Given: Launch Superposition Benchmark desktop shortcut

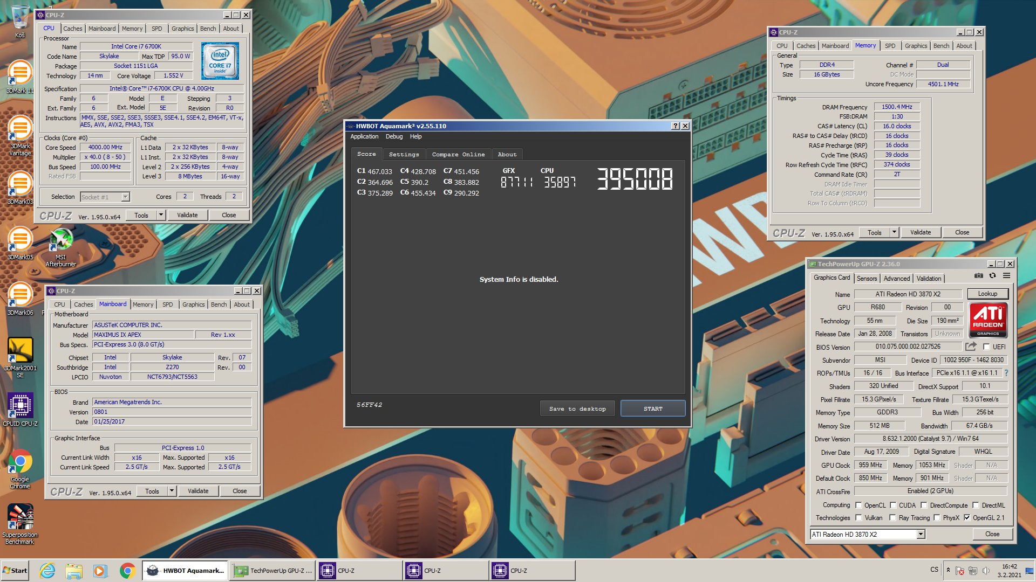Looking at the screenshot, I should pyautogui.click(x=20, y=524).
